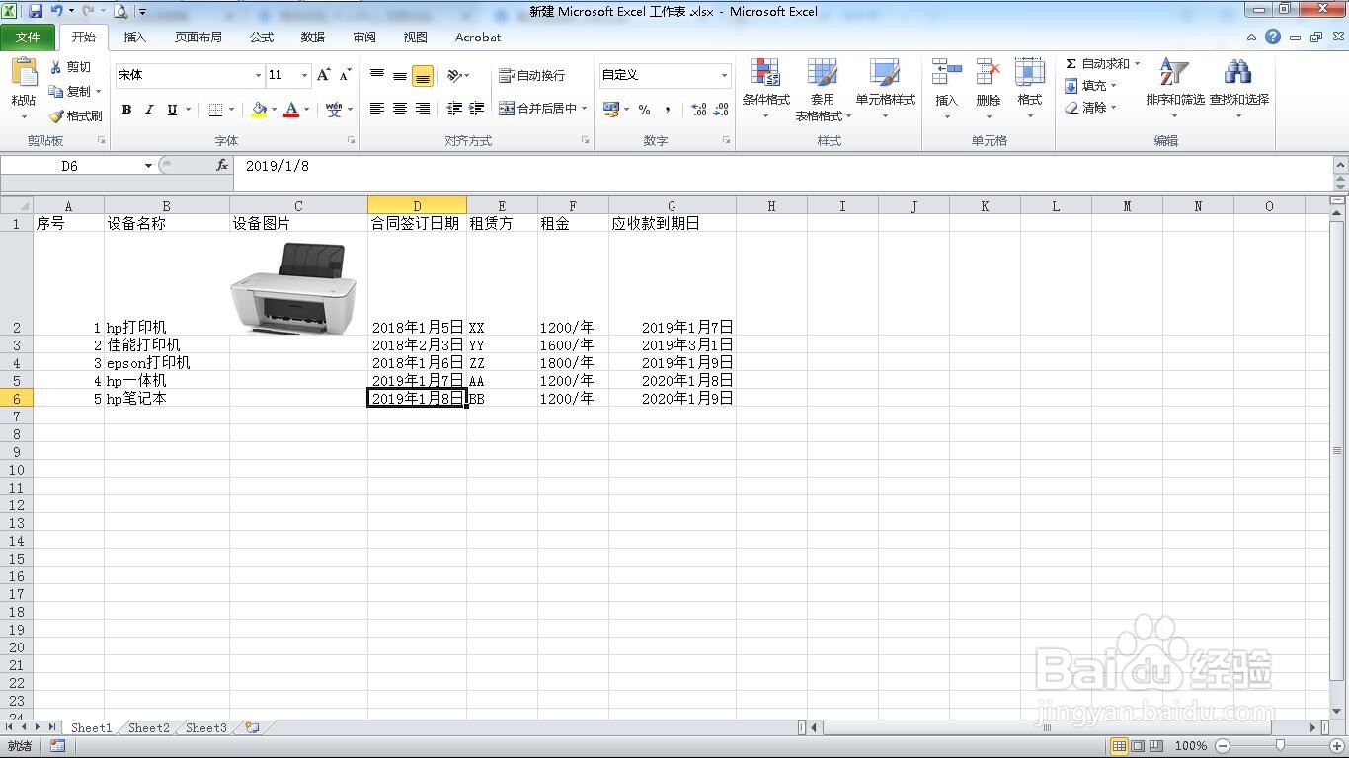Apply comma style number format
This screenshot has width=1349, height=758.
pyautogui.click(x=668, y=110)
